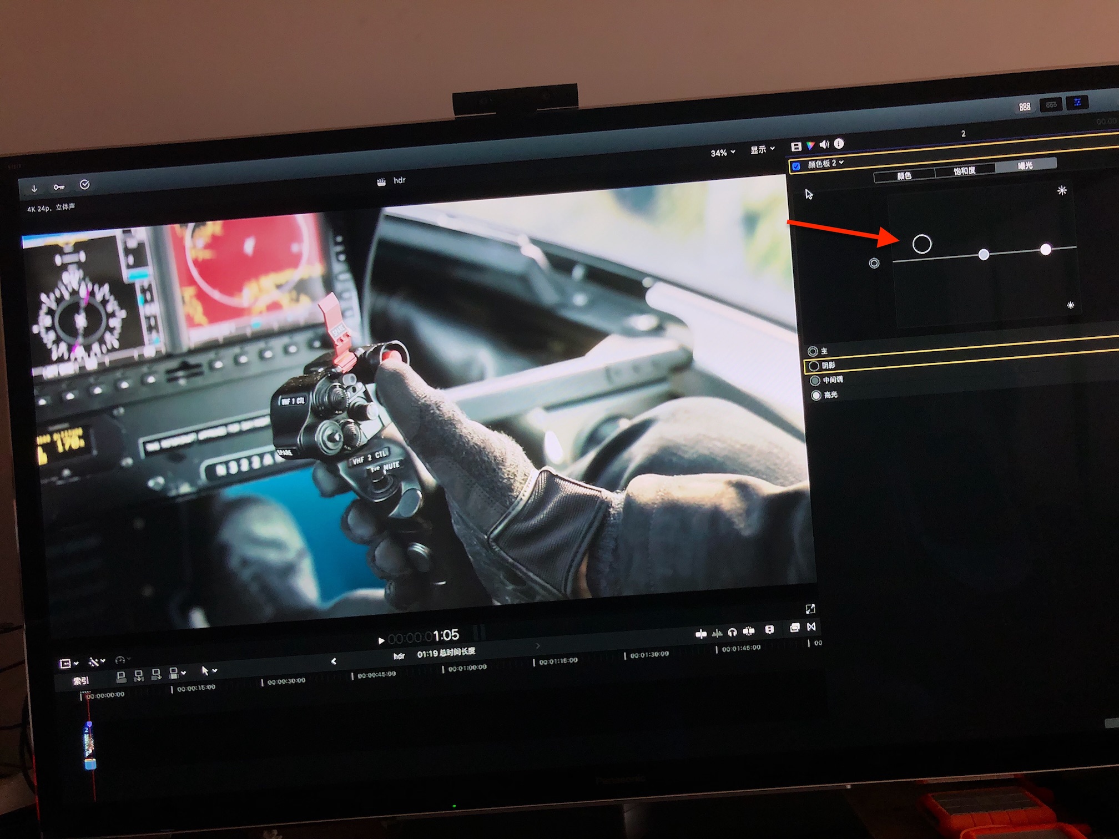Toggle audio skimming waveform icon
The width and height of the screenshot is (1119, 839).
[x=717, y=633]
